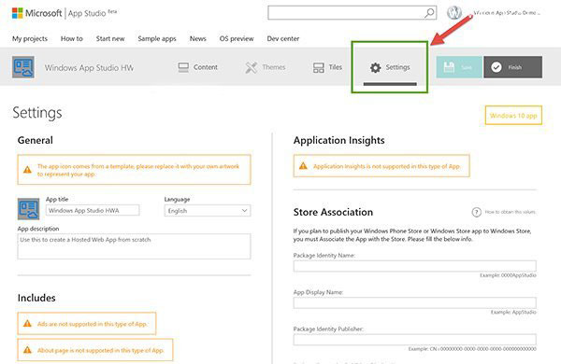561x364 pixels.
Task: Open the user profile avatar
Action: coord(454,13)
